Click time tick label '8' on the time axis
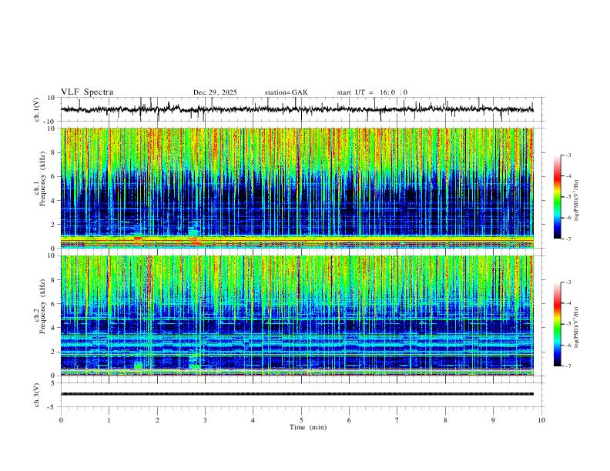This screenshot has width=610, height=471. tap(445, 420)
